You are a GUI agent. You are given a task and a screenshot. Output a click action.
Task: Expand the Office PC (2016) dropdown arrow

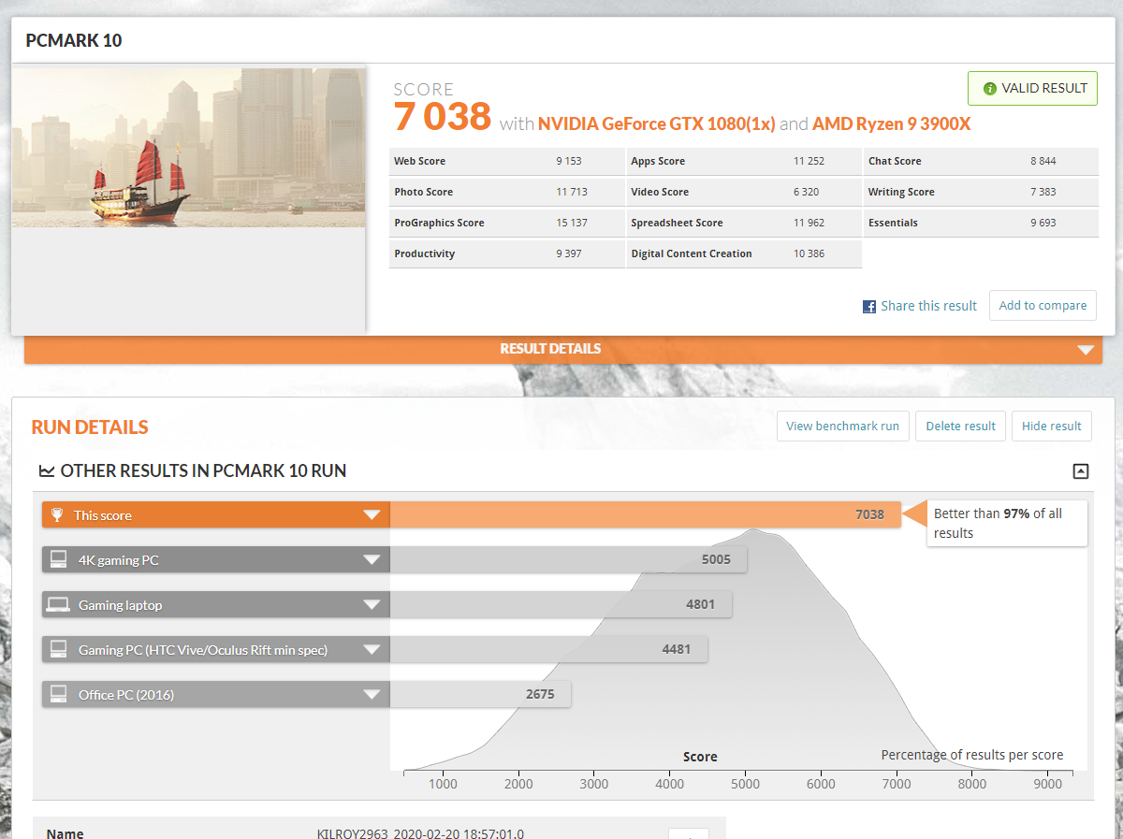(x=372, y=694)
